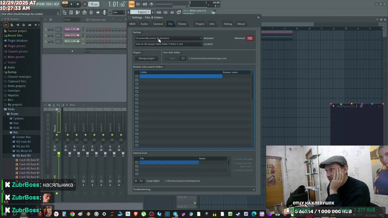The height and width of the screenshot is (218, 388).
Task: Click the user data folder Reset button
Action: coord(172,58)
